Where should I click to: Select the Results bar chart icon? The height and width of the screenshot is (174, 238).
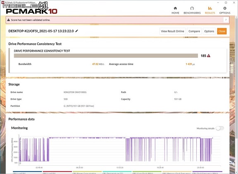pyautogui.click(x=210, y=8)
